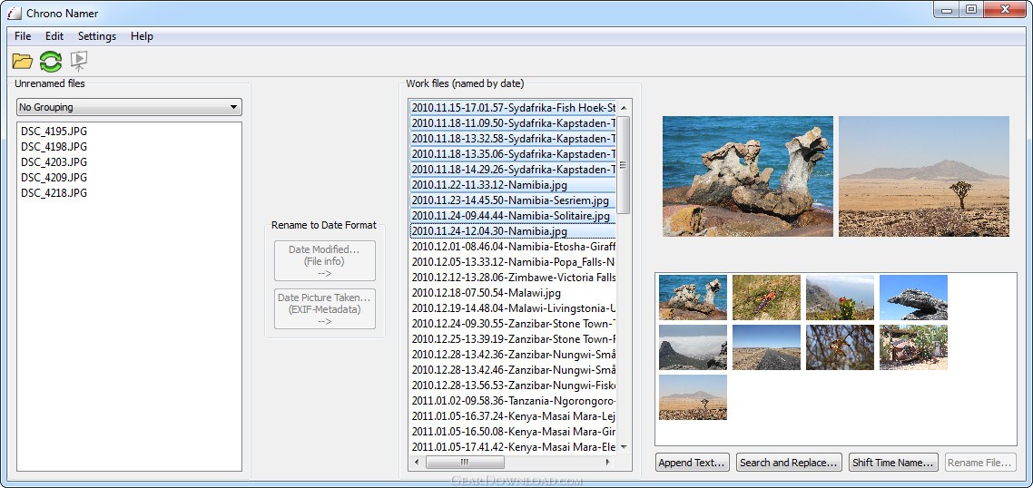The width and height of the screenshot is (1033, 488).
Task: Select the 2010.11.18-13.32.58 Kapstaden file
Action: click(513, 138)
